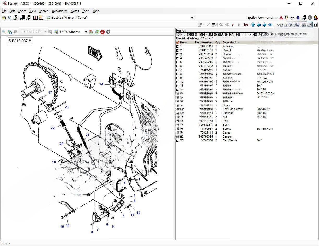This screenshot has width=319, height=246.
Task: Tick the checkbox for item 23 Flat Washer
Action: [178, 141]
